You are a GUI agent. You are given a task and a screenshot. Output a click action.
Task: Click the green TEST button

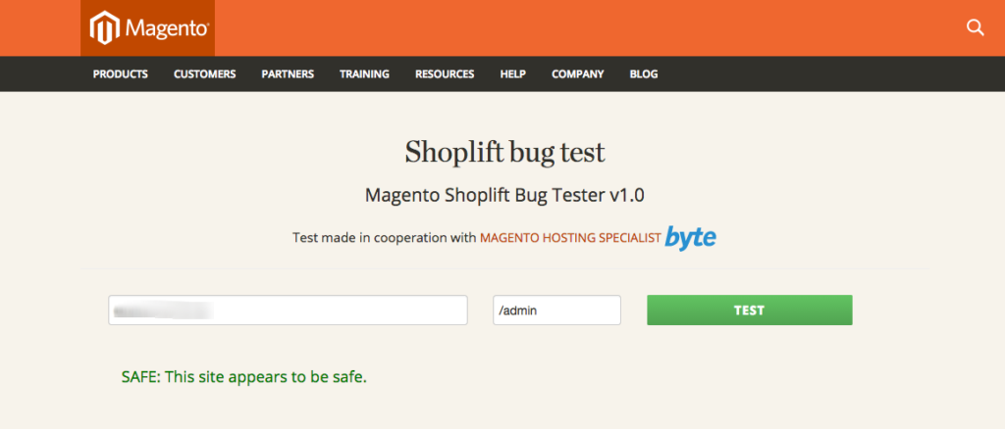pos(749,310)
